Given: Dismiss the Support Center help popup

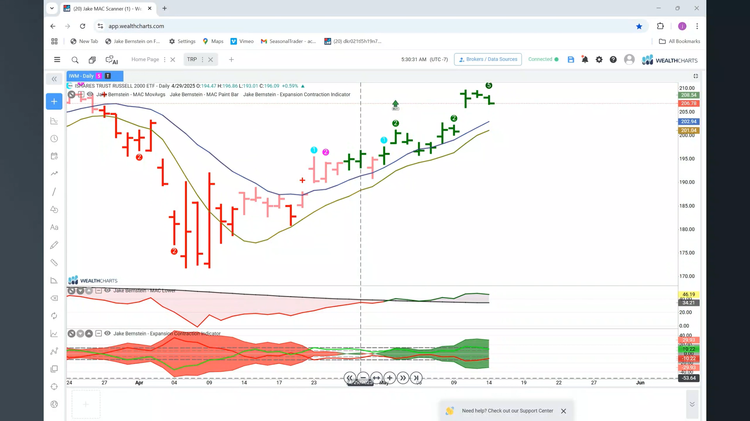Looking at the screenshot, I should tap(563, 411).
